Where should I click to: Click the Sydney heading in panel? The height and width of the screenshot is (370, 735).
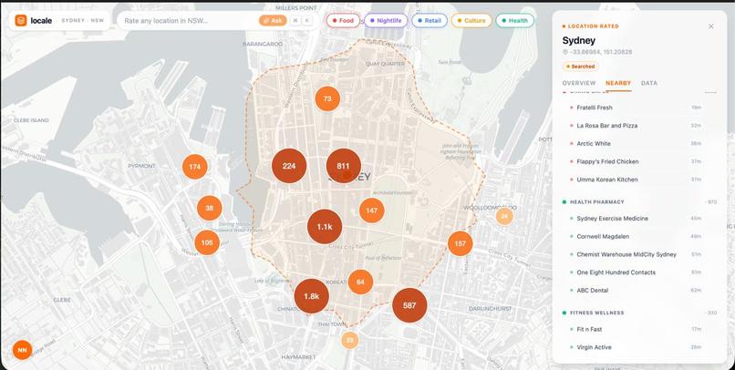tap(578, 40)
